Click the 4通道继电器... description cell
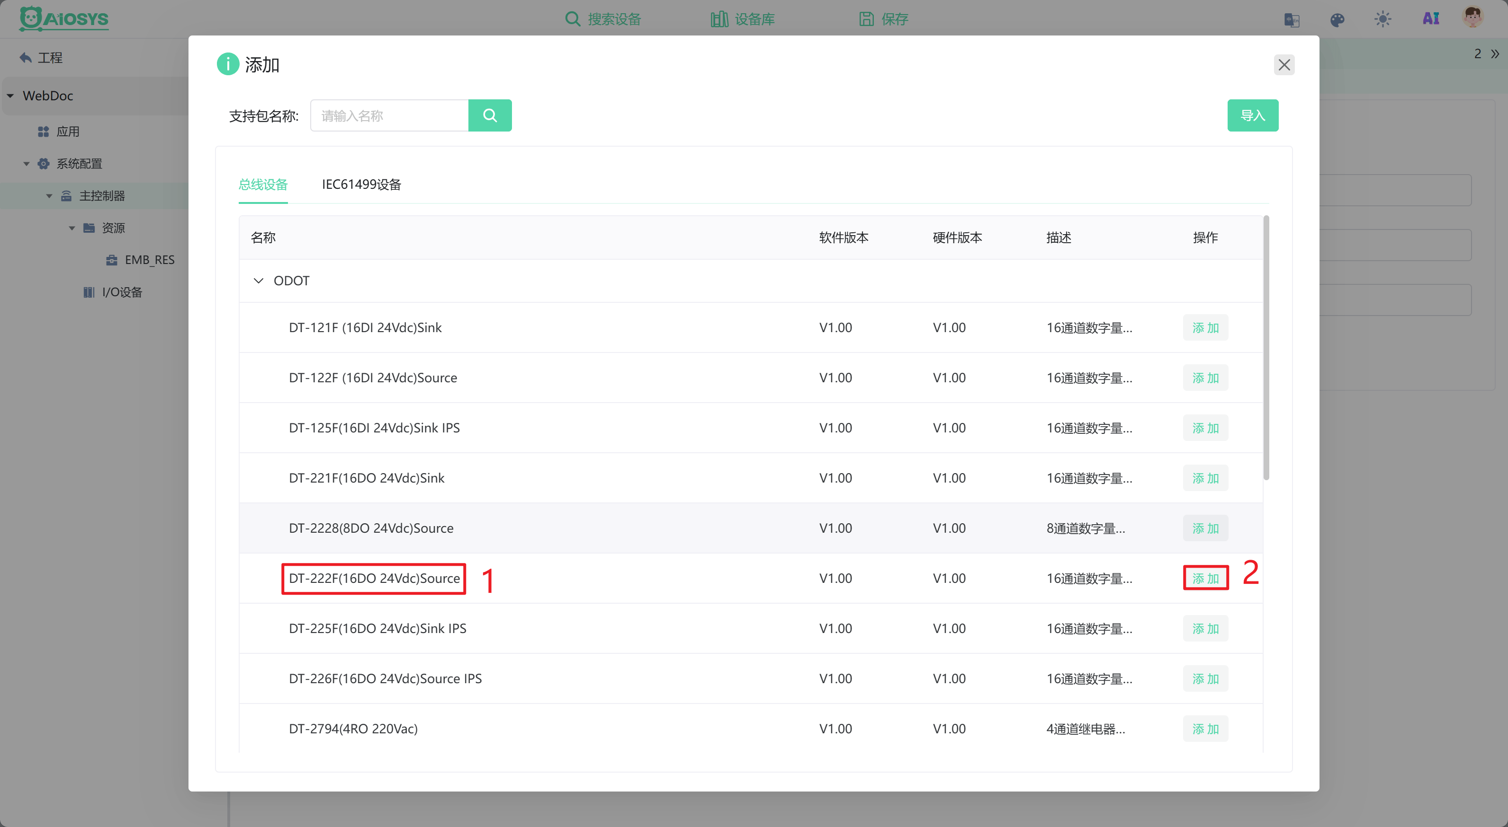Viewport: 1508px width, 827px height. pyautogui.click(x=1086, y=729)
